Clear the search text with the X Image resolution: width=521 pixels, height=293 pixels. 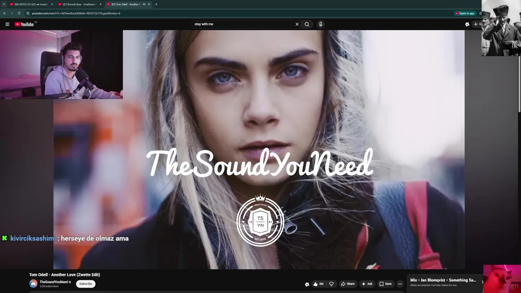pos(297,24)
